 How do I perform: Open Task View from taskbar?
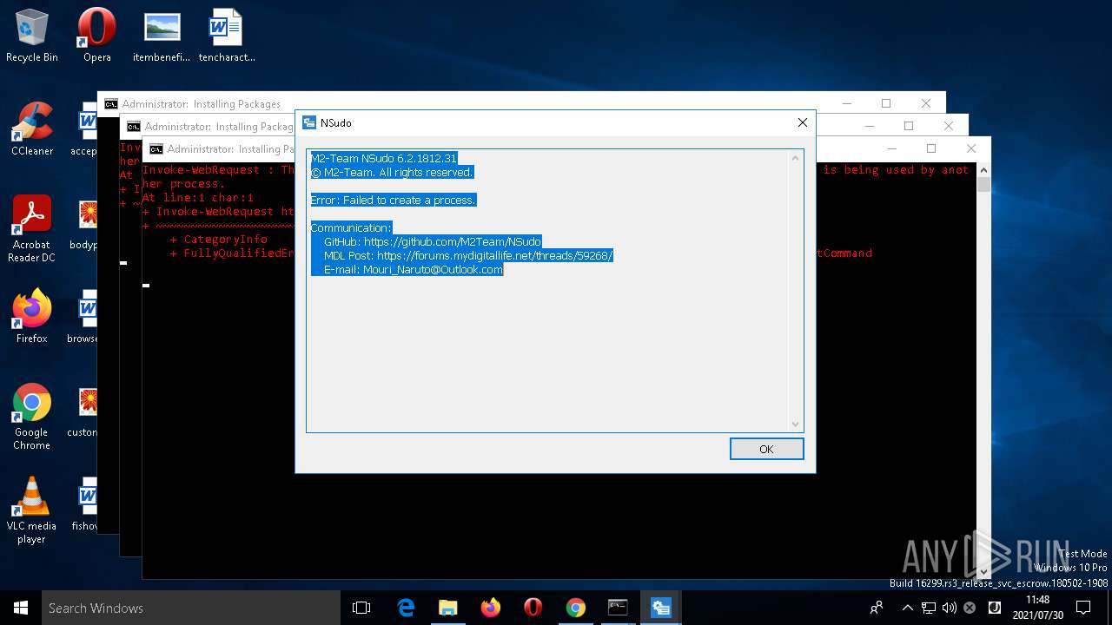(x=361, y=608)
